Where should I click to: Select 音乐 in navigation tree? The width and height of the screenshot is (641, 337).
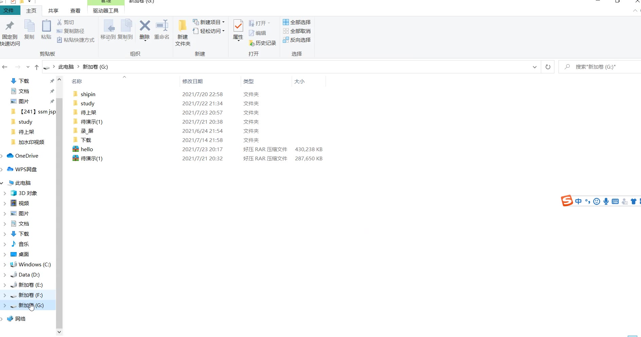pos(23,244)
